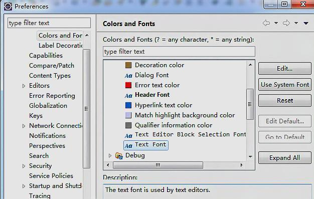The width and height of the screenshot is (314, 199).
Task: Expand the Network Connections node
Action: (x=24, y=126)
